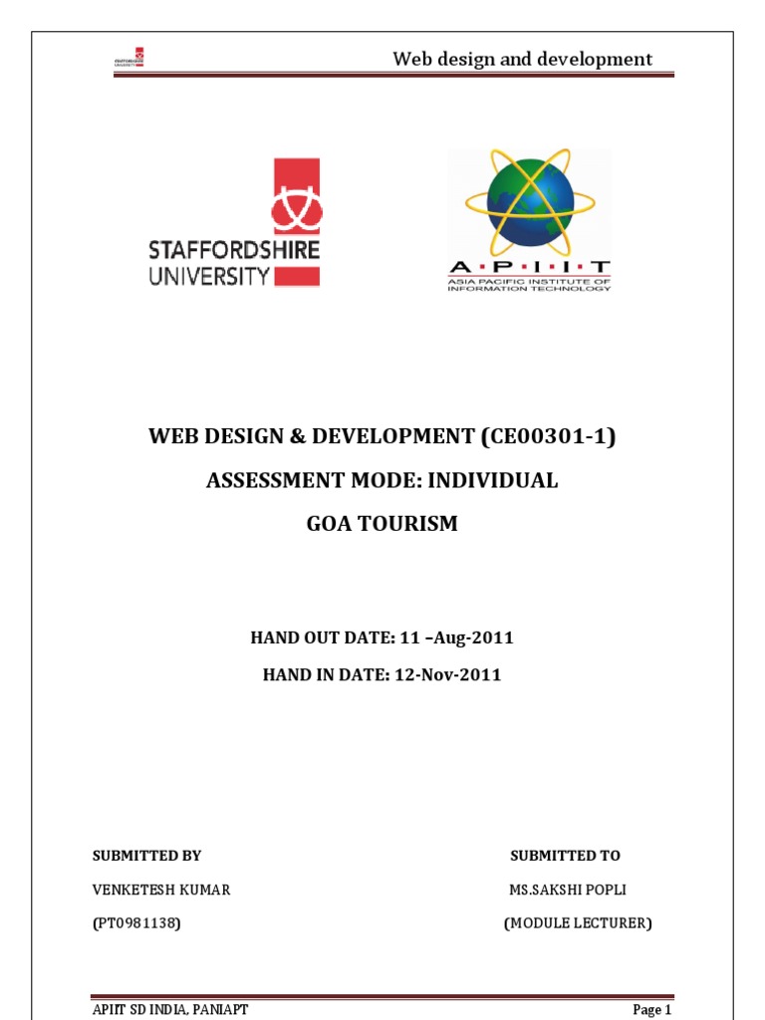Viewport: 765px width, 1020px height.
Task: Click the 'HAND OUT DATE: 11 –Aug-2011' line
Action: (382, 637)
